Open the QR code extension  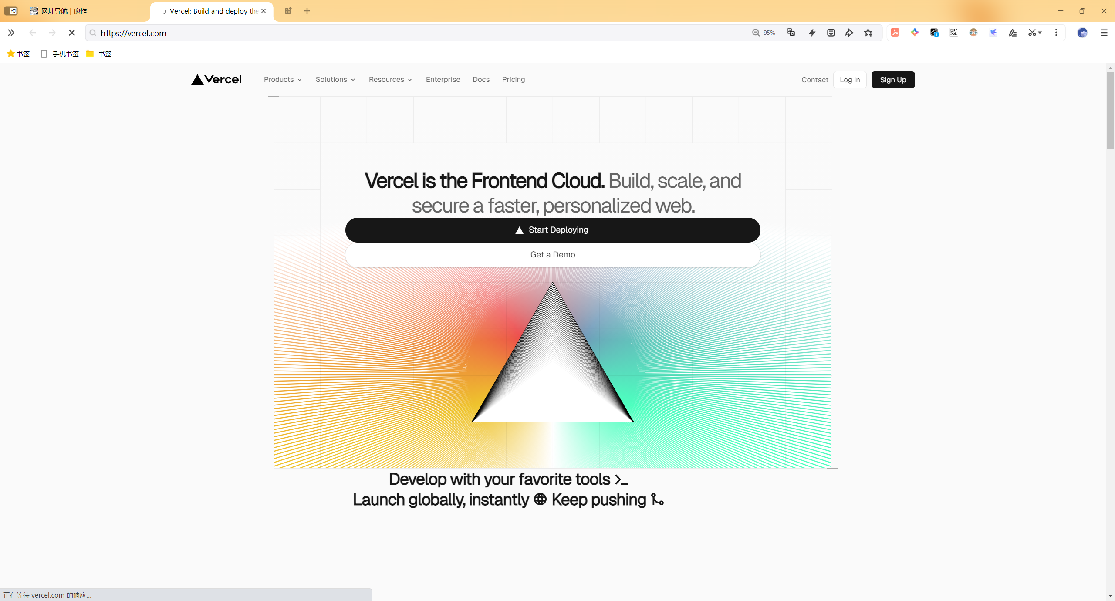[x=954, y=33]
